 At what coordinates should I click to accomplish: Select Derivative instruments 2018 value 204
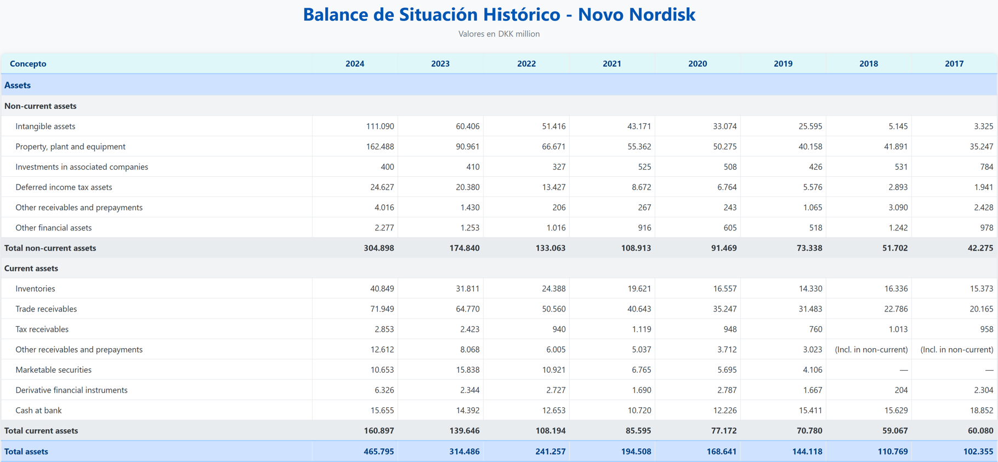pos(901,390)
